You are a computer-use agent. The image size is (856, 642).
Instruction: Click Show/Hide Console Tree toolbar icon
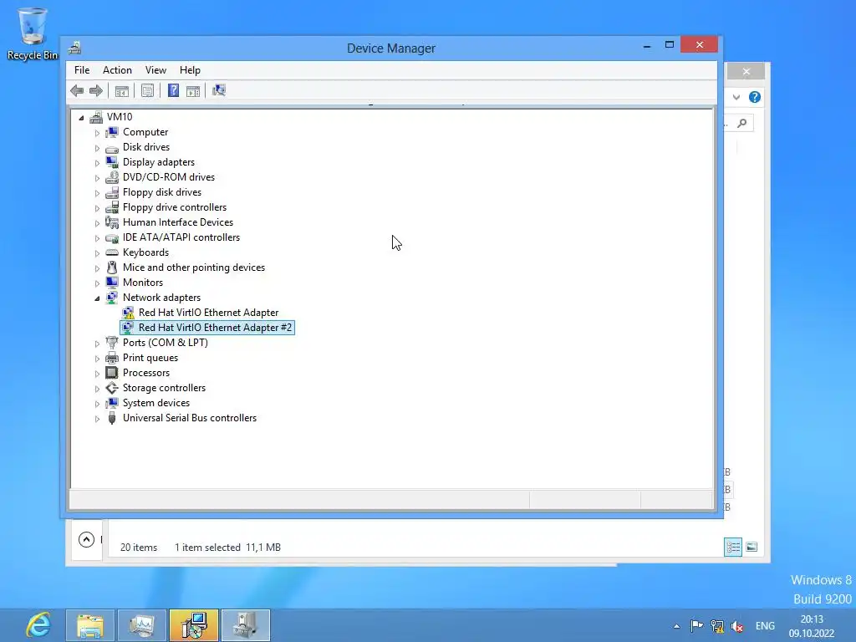[122, 90]
